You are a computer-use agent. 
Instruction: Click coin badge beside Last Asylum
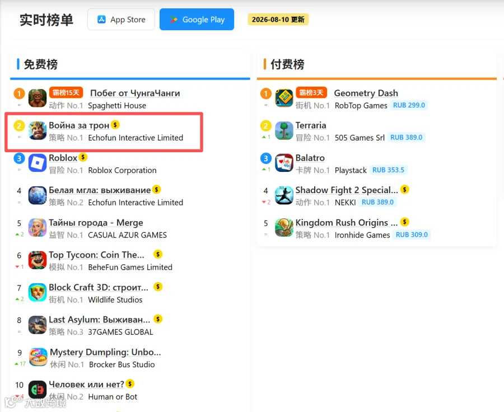(158, 319)
